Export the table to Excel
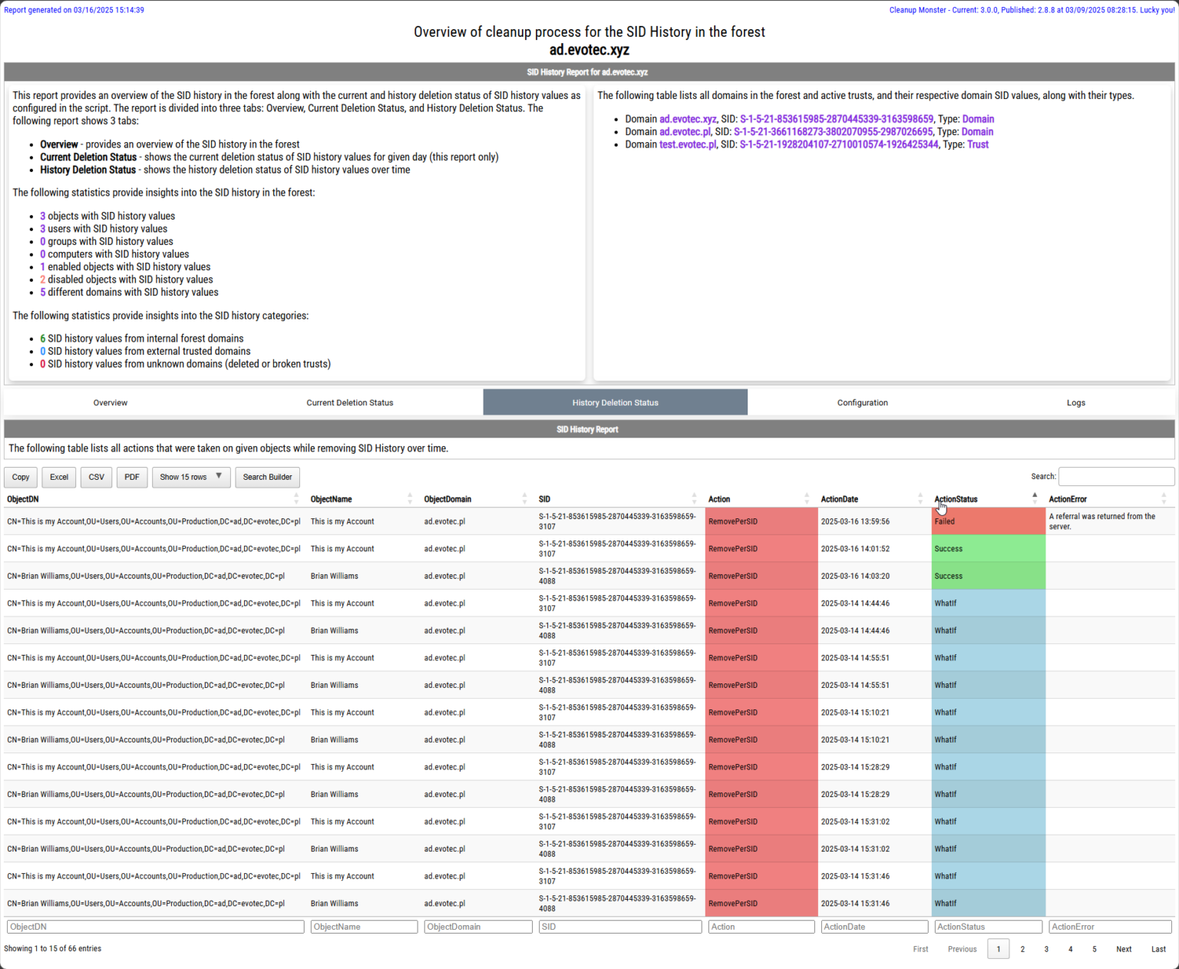The image size is (1179, 969). pos(58,477)
